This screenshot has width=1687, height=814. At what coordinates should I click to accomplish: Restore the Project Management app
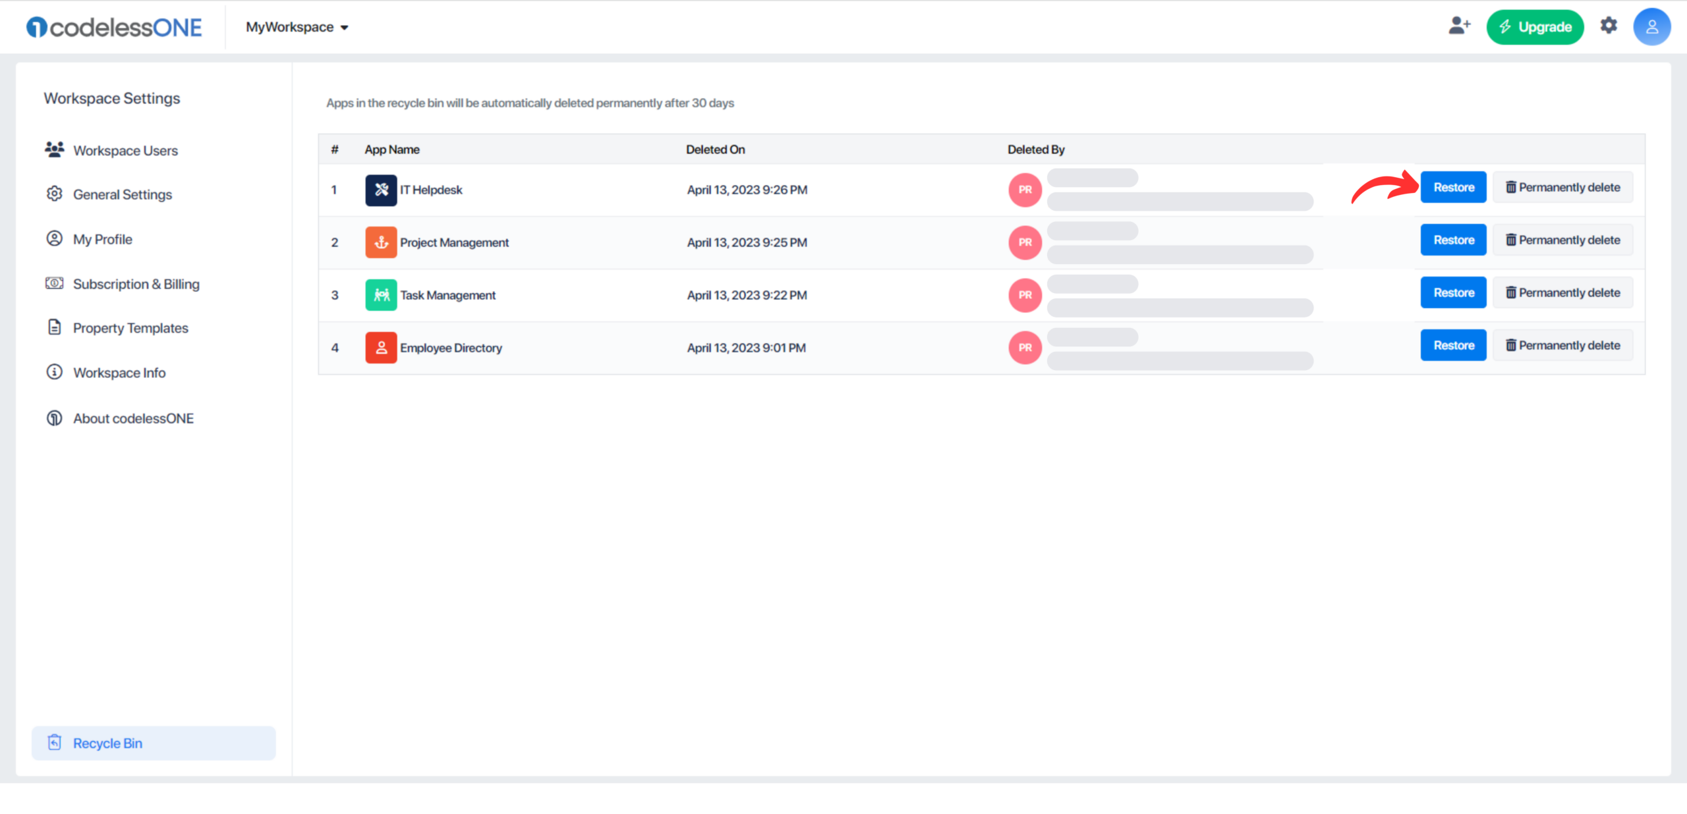coord(1453,240)
